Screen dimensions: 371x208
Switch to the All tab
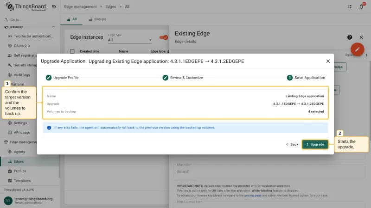71,19
